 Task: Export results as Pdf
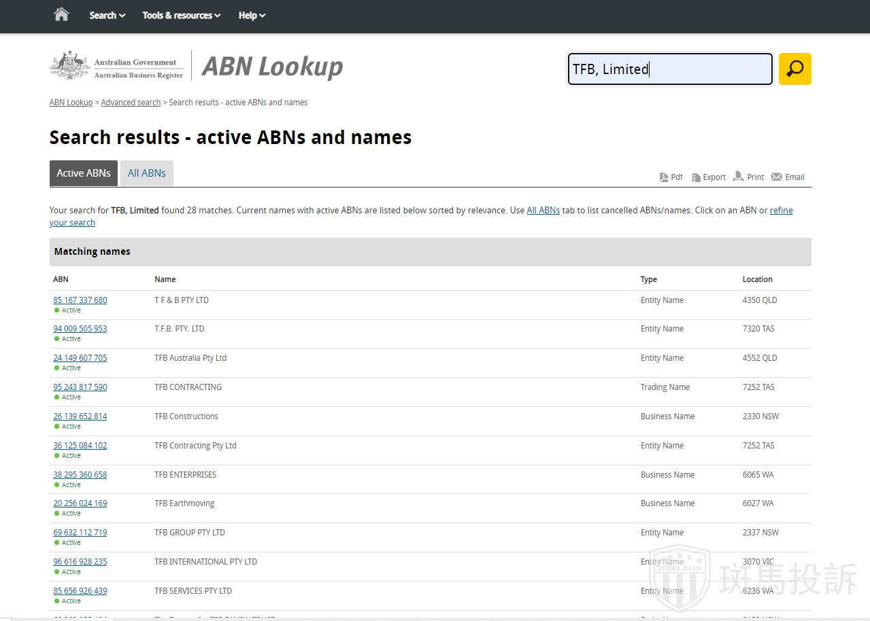pyautogui.click(x=671, y=177)
